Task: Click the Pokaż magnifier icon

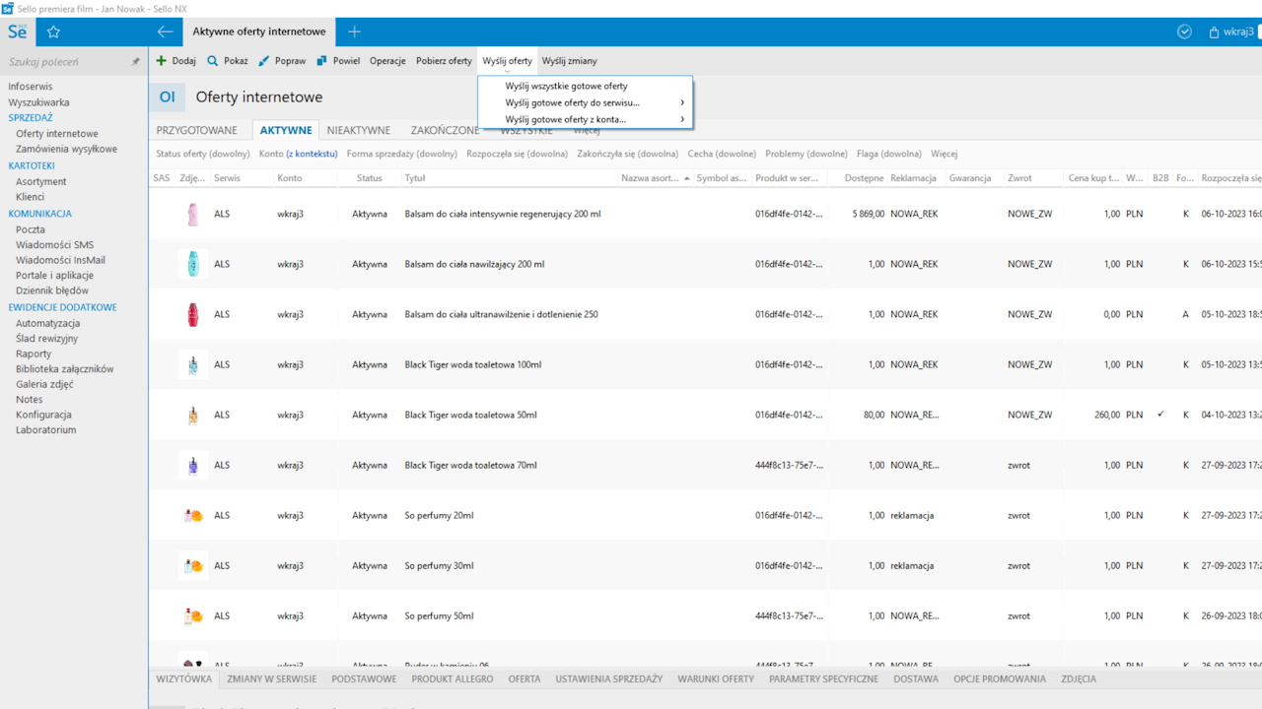Action: [x=212, y=61]
